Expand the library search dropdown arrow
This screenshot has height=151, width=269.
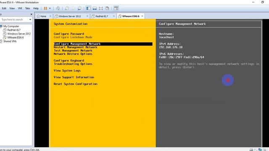pos(30,20)
